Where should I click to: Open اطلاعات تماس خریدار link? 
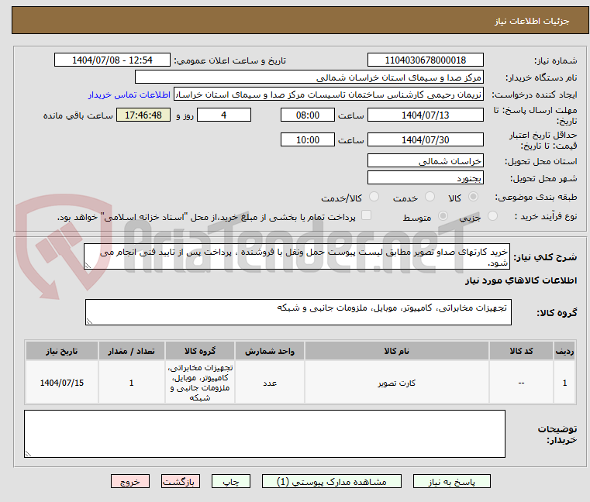129,95
